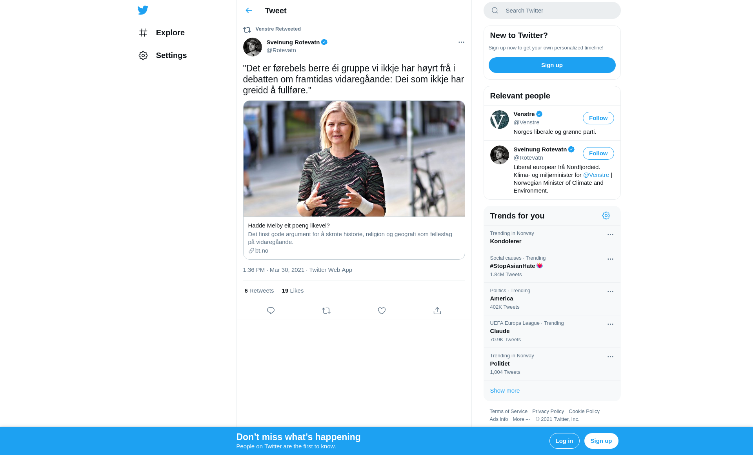Click the tweet timestamp 1:36 PM · Mar 30, 2021
Viewport: 753px width, 455px height.
coord(273,270)
